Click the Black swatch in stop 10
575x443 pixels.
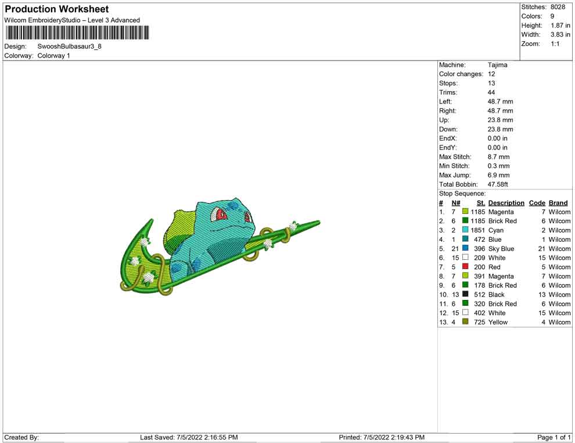(465, 294)
